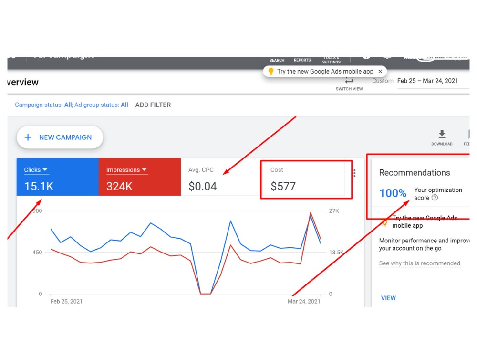Dismiss the Google Ads mobile app notification
The image size is (477, 358).
point(380,71)
